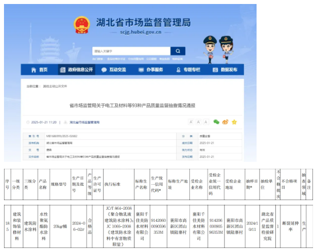Click the national emblem logo
317x252 pixels.
tap(82, 25)
